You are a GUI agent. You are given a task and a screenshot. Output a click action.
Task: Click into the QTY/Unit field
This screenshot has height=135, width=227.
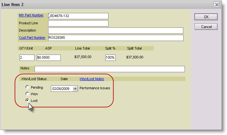(27, 58)
